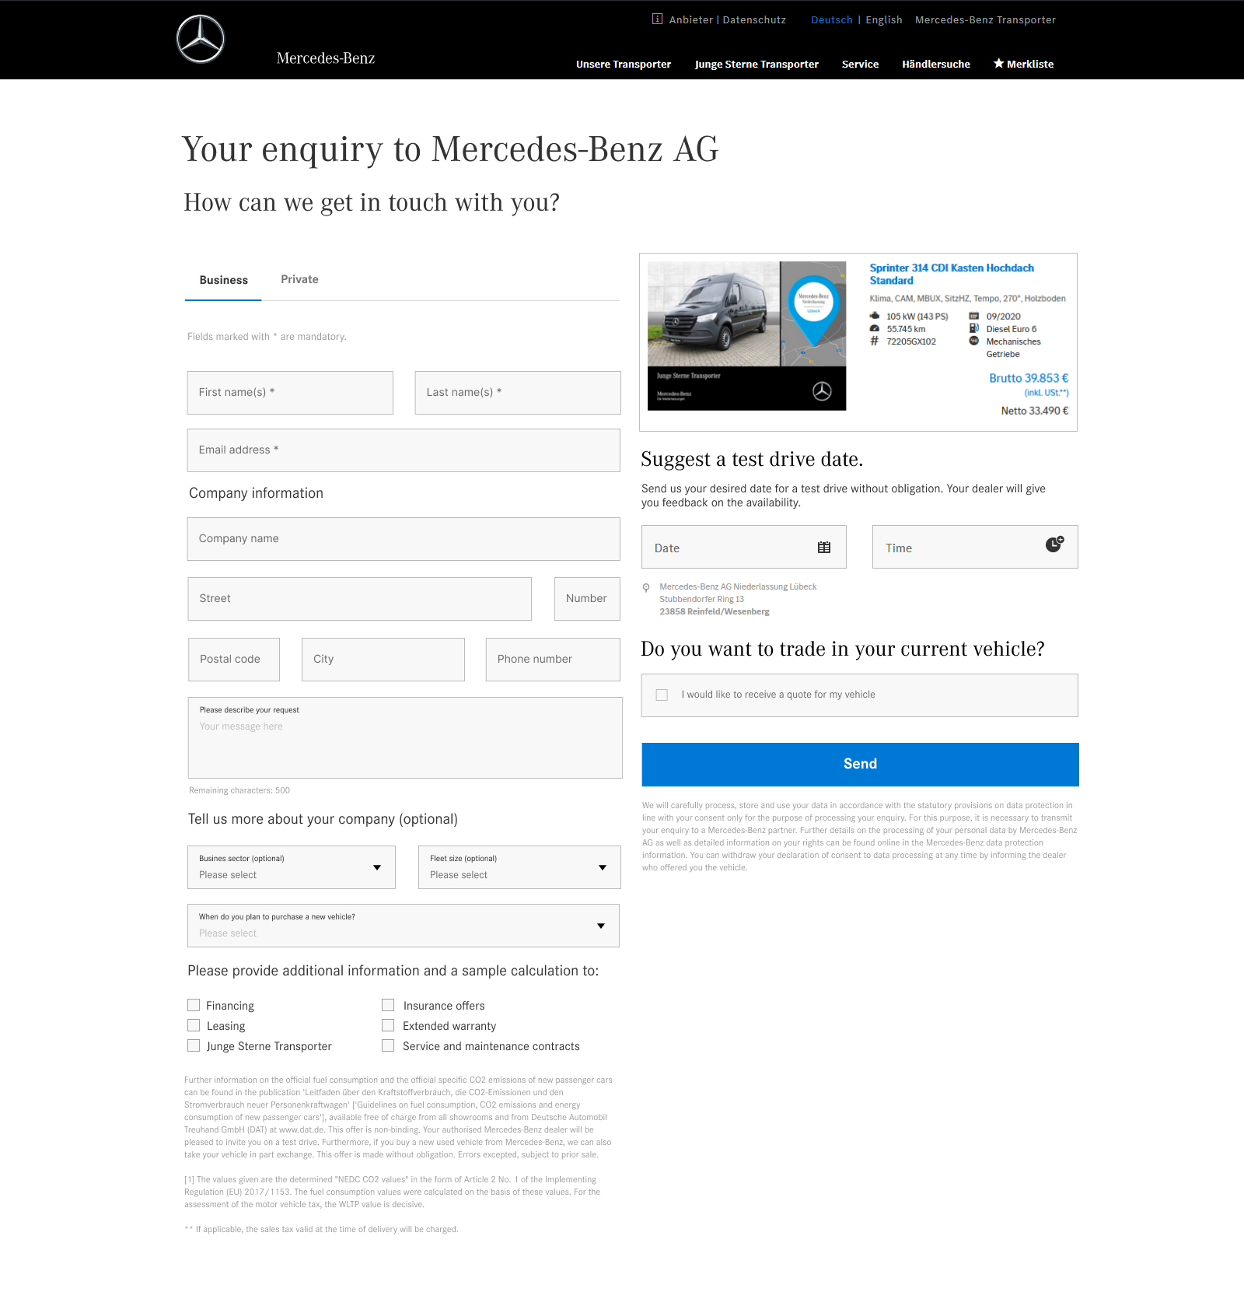Open the Fleet size dropdown

(x=519, y=867)
